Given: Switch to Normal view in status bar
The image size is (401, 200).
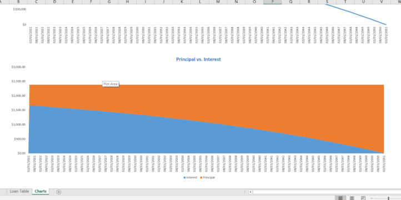Looking at the screenshot, I should point(340,198).
